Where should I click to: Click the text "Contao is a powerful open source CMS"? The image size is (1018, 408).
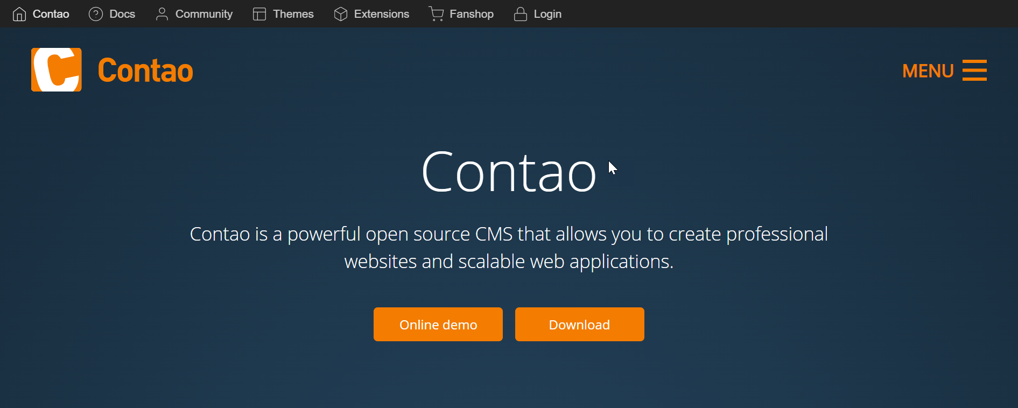pyautogui.click(x=352, y=234)
